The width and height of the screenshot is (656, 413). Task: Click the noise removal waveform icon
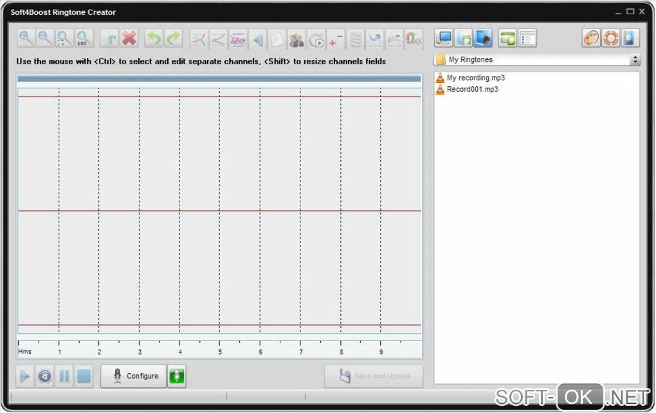point(394,39)
